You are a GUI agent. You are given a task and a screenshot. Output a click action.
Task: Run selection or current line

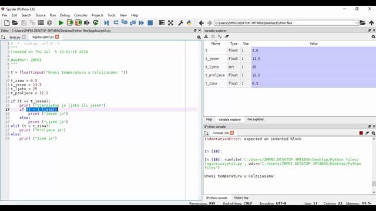[87, 23]
